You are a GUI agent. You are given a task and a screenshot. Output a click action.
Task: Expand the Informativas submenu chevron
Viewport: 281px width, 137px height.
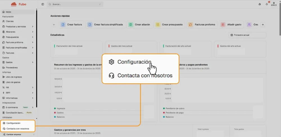(x=33, y=98)
